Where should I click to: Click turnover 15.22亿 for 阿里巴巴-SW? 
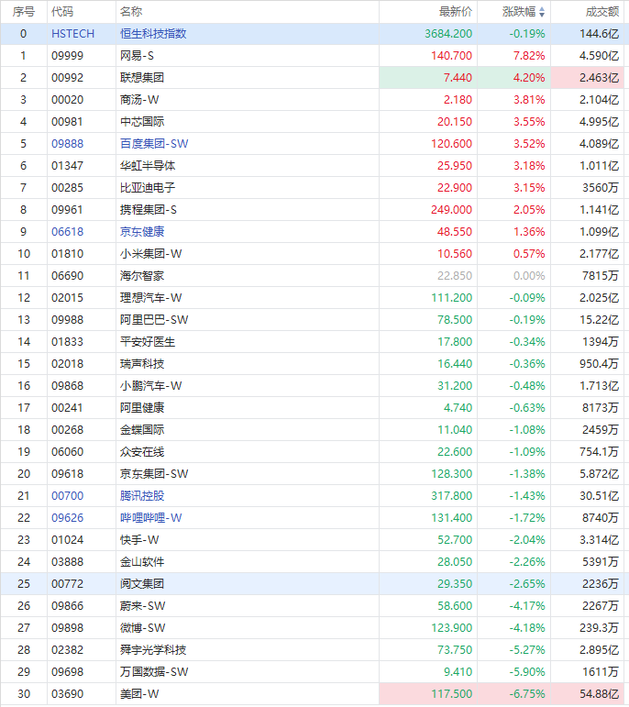click(600, 320)
